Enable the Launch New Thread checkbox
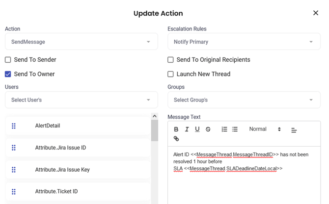Image resolution: width=329 pixels, height=204 pixels. [170, 74]
